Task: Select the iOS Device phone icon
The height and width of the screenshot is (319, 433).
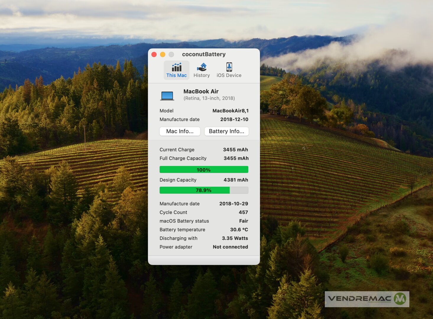Action: click(229, 67)
